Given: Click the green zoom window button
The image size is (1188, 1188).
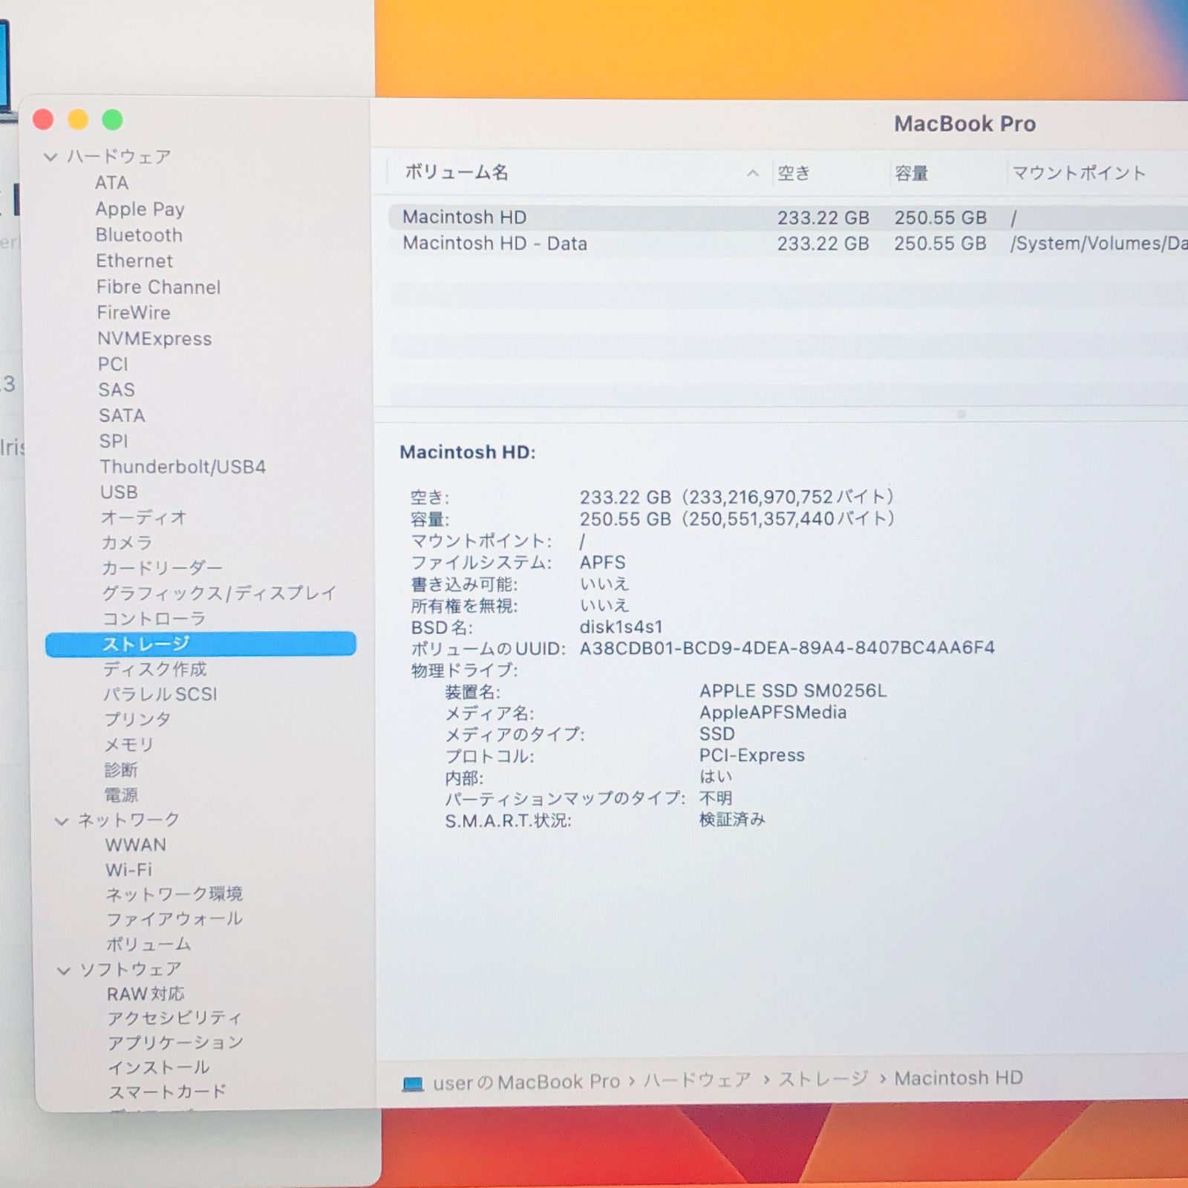Looking at the screenshot, I should click(113, 120).
